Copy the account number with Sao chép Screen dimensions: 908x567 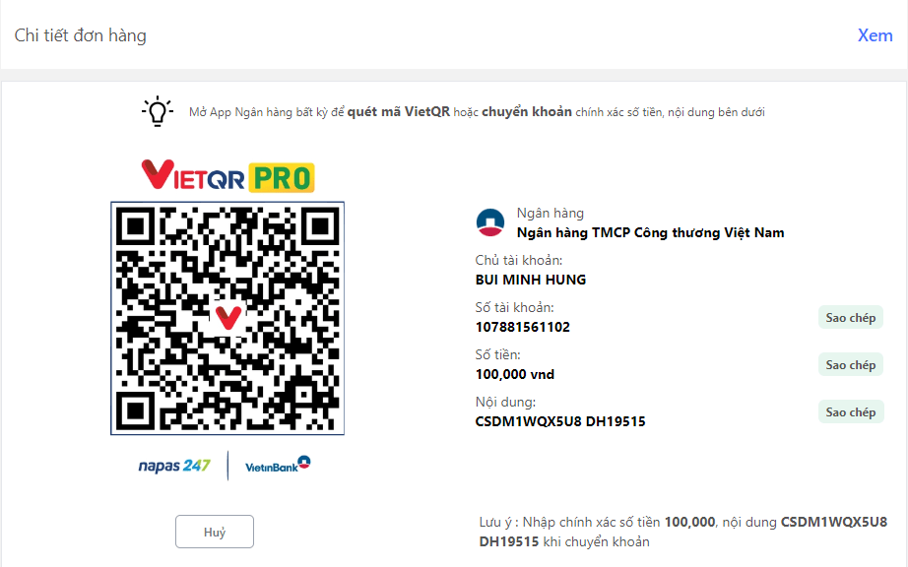pyautogui.click(x=851, y=317)
